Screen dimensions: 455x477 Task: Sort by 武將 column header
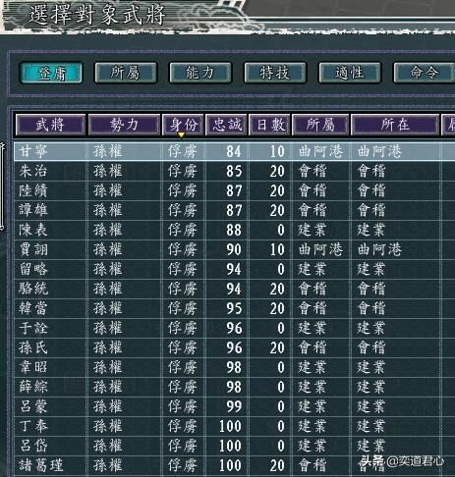(x=50, y=125)
